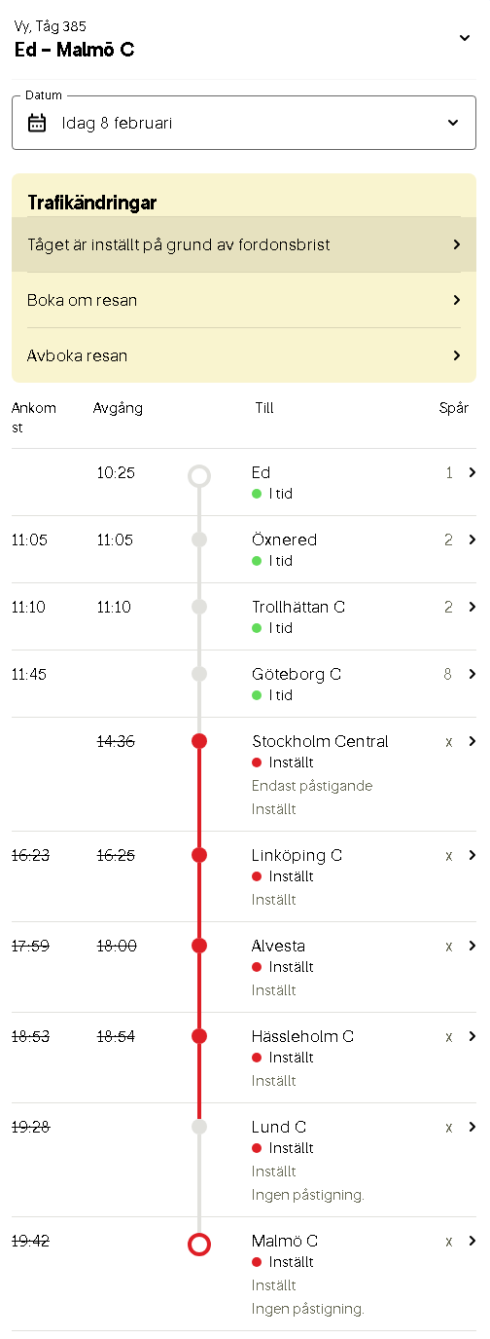Open the Malmö C station row
Viewport: 490px width, 1339px height.
(x=244, y=1274)
